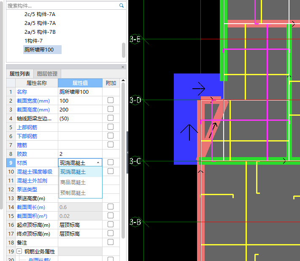Edit 截面宽度 value 100
Screen dimensions: 300x261
[x=80, y=101]
